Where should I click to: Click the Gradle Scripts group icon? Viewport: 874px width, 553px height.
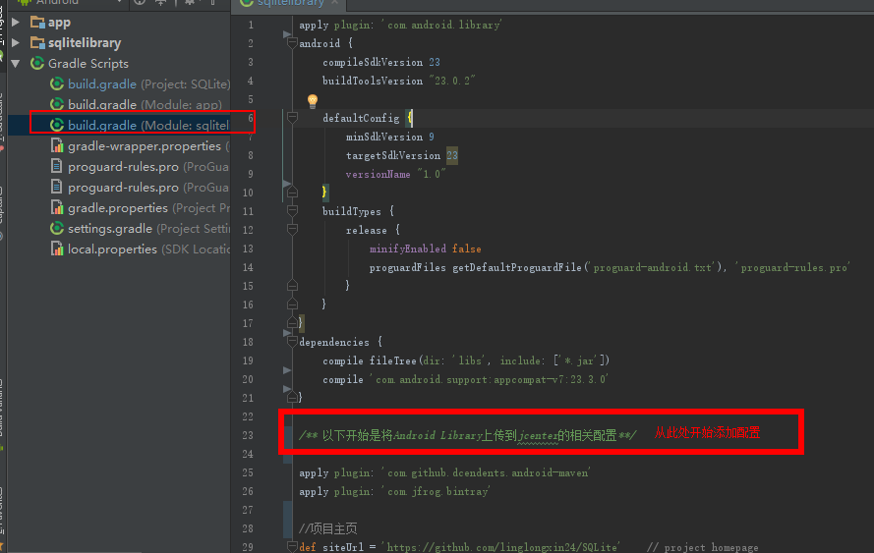click(x=37, y=64)
